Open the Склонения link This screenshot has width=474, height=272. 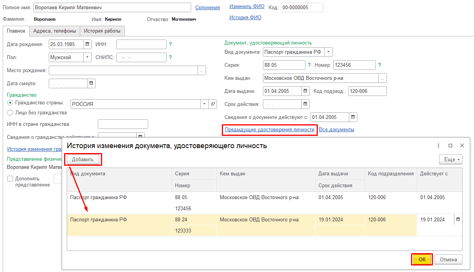[x=208, y=7]
